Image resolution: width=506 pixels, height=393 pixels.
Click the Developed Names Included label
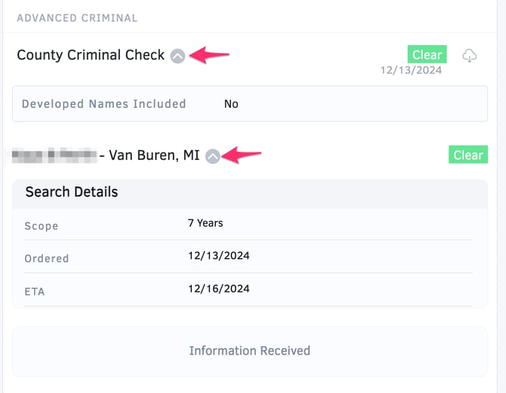point(103,104)
